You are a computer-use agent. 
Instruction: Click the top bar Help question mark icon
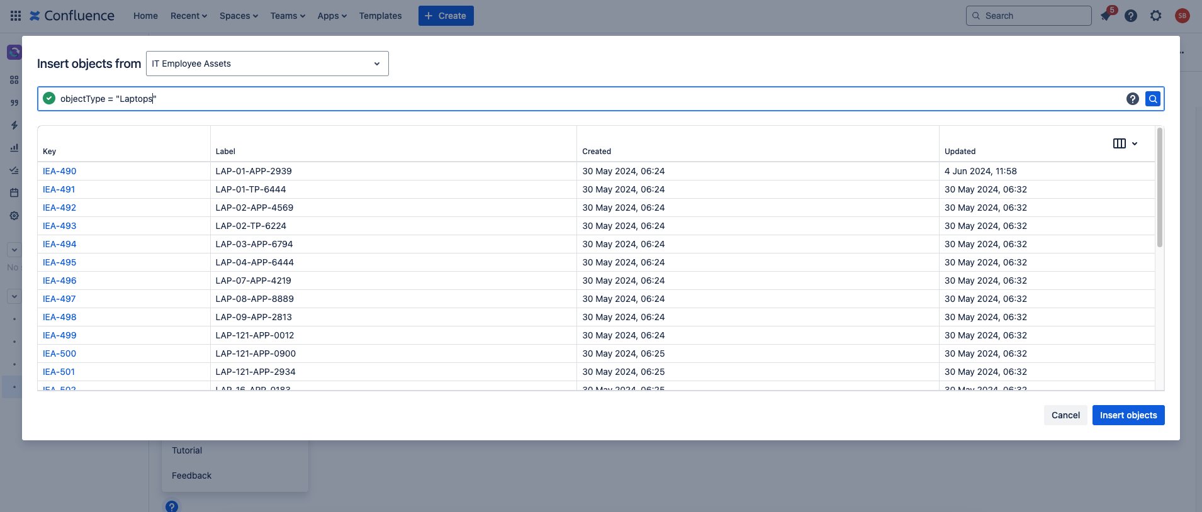(x=1130, y=16)
